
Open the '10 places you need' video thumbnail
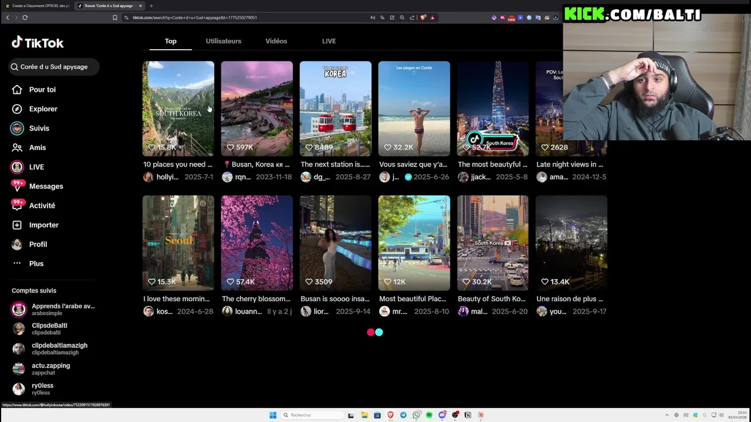point(178,108)
